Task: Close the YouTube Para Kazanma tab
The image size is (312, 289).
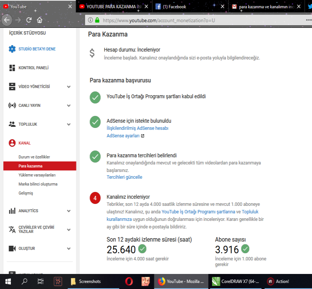Action: [x=146, y=6]
